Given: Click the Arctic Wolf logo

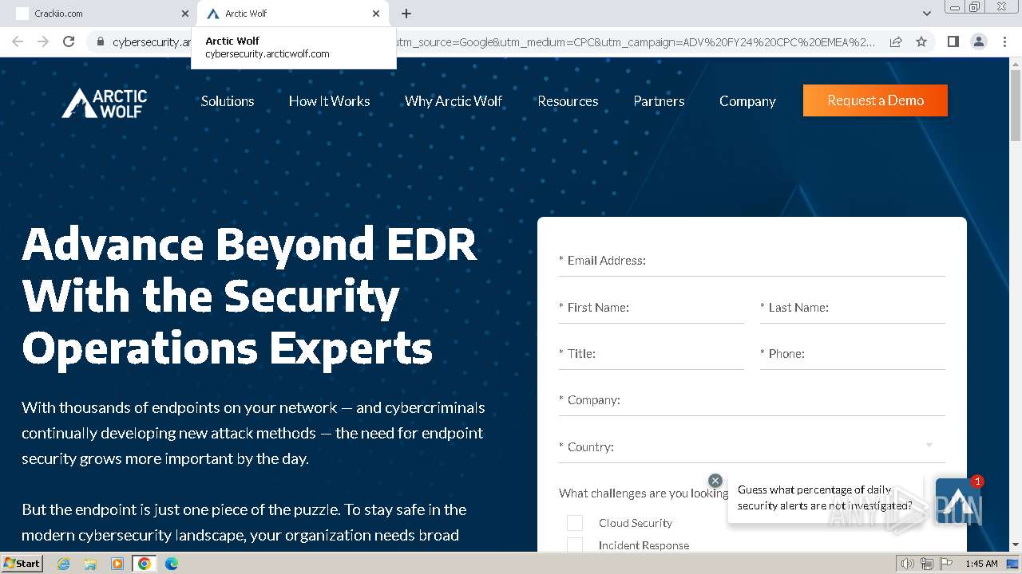Looking at the screenshot, I should (x=105, y=103).
